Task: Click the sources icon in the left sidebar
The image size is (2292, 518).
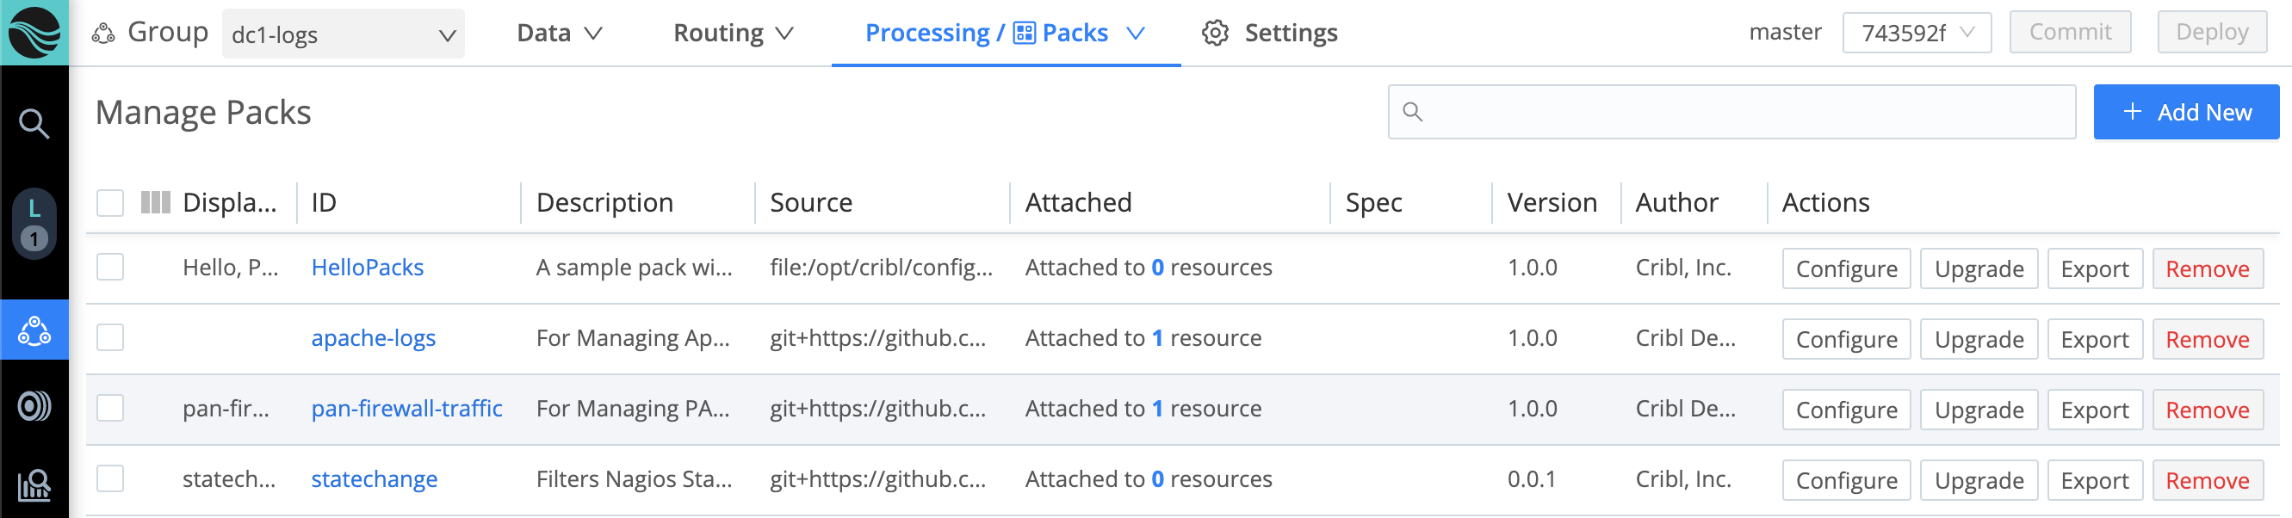Action: pos(34,407)
